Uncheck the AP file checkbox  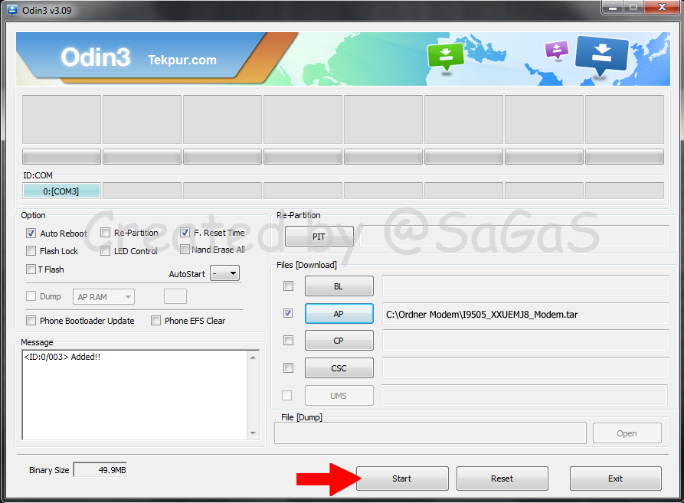pos(288,313)
